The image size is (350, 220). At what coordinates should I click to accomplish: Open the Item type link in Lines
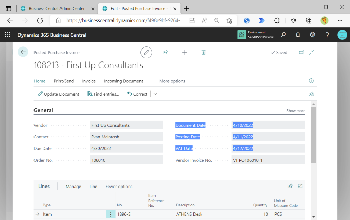tap(47, 214)
